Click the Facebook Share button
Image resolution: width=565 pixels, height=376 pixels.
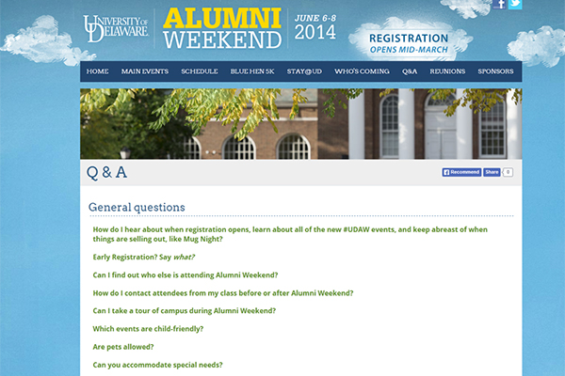coord(492,172)
